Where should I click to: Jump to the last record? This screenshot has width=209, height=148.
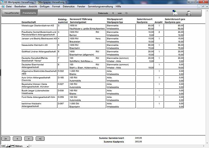pos(40,139)
